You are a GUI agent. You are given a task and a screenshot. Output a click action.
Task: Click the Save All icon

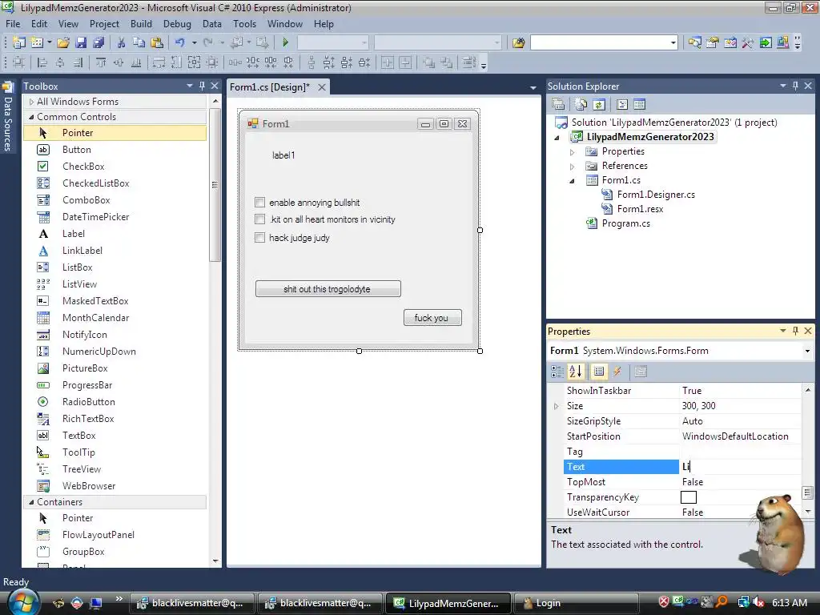(98, 42)
